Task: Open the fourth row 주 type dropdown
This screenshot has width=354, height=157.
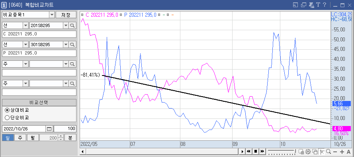Action: tap(25, 83)
